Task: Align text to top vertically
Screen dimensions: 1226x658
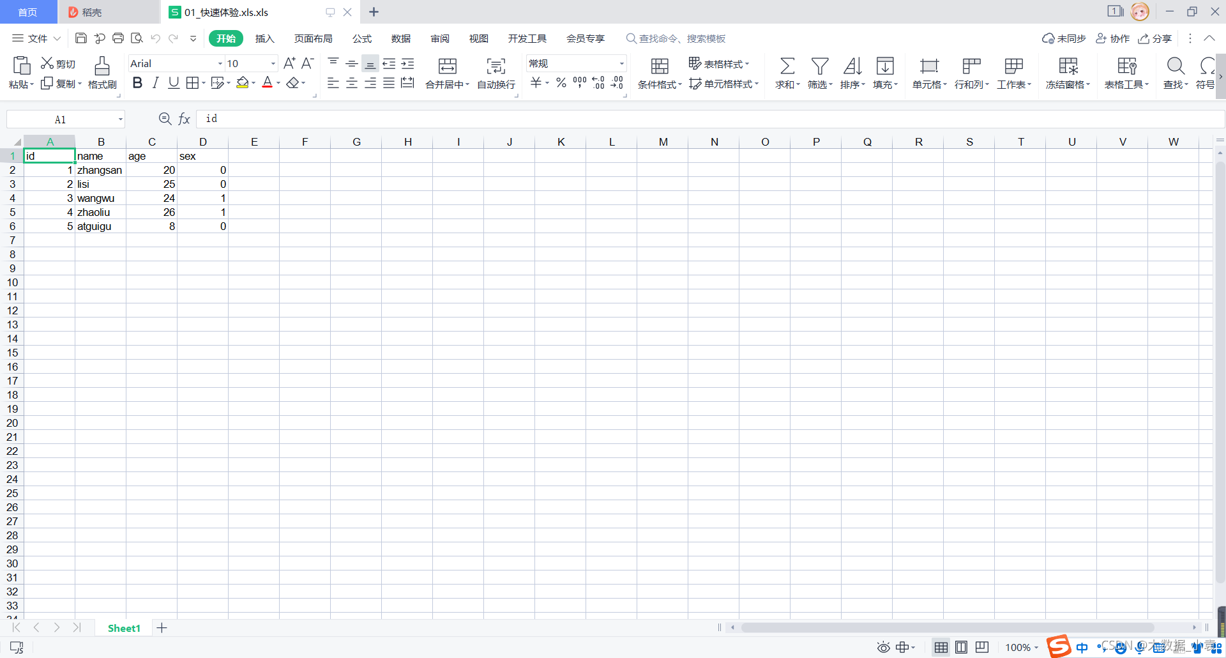Action: click(333, 63)
